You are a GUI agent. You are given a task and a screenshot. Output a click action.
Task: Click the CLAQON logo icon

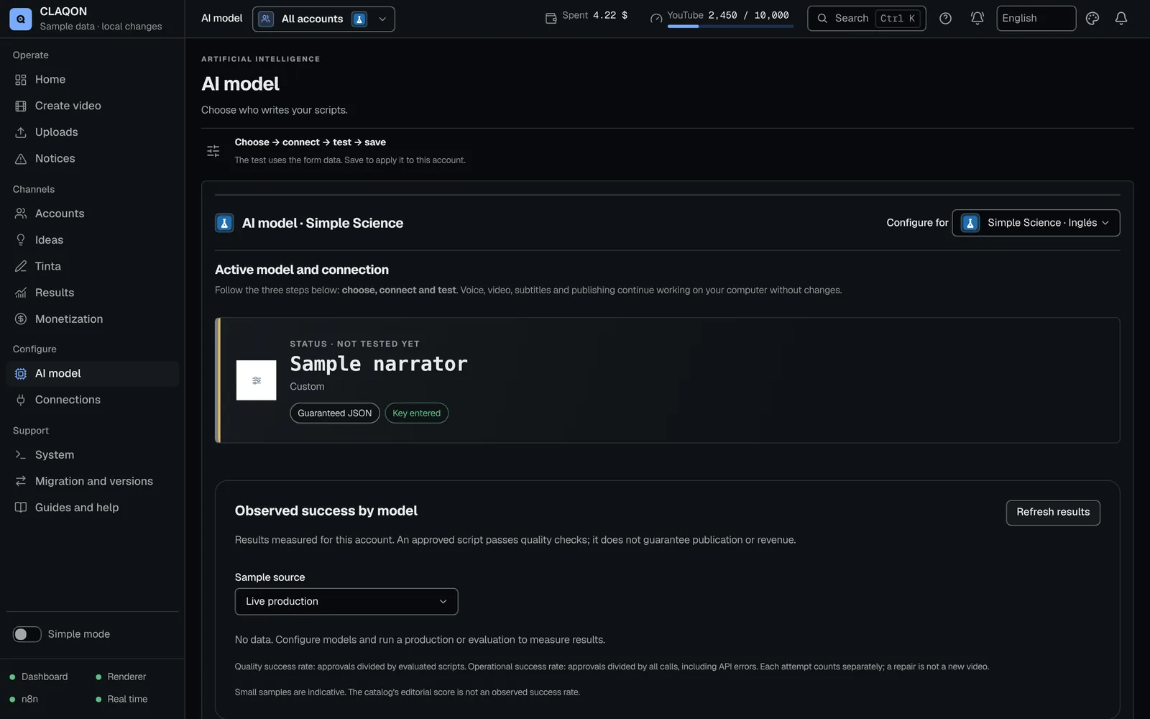[20, 19]
